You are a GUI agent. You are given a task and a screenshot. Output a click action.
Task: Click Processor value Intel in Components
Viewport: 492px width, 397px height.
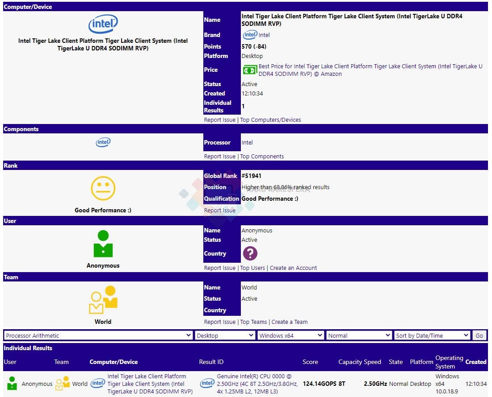click(247, 142)
